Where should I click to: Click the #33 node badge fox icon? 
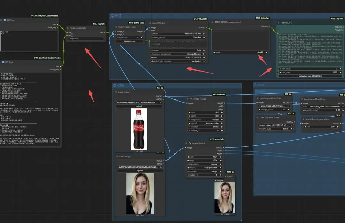(162, 88)
